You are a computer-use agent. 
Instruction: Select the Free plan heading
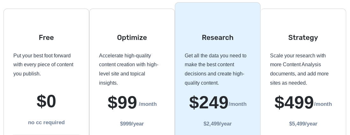coord(46,37)
